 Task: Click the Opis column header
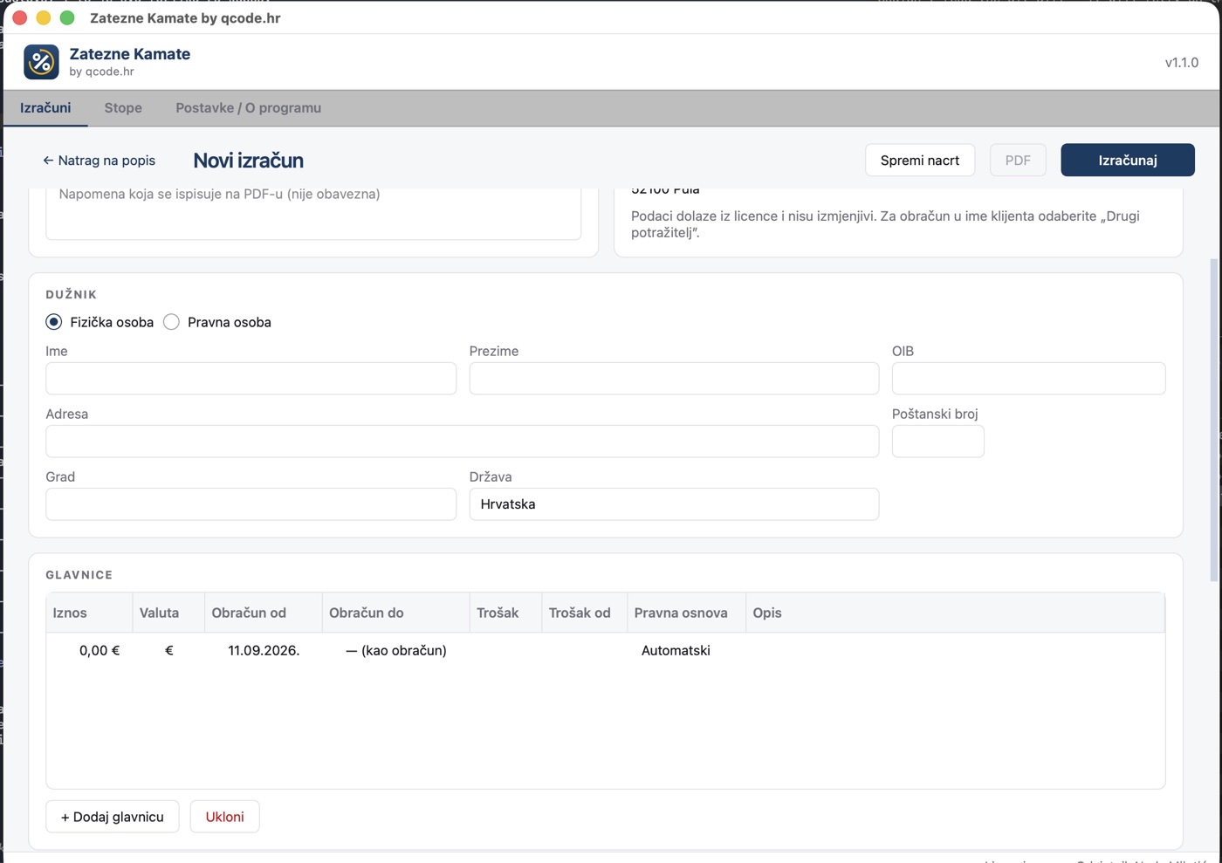(x=955, y=613)
